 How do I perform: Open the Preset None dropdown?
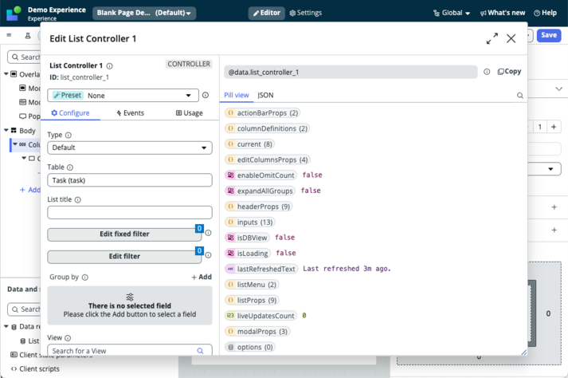coord(123,96)
